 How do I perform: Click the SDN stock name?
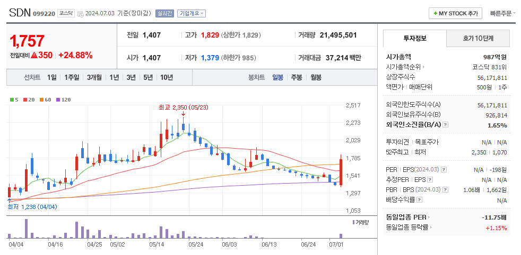(20, 13)
